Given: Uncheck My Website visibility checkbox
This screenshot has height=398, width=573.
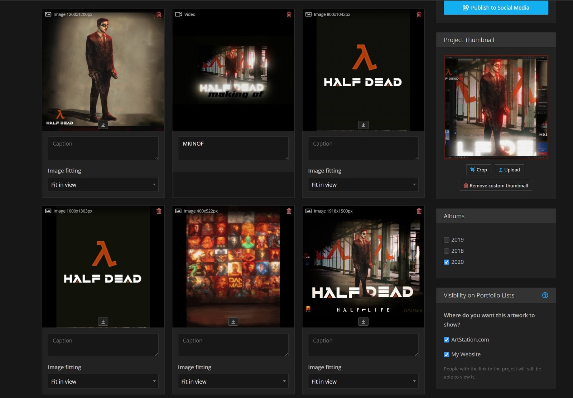Looking at the screenshot, I should coord(447,354).
